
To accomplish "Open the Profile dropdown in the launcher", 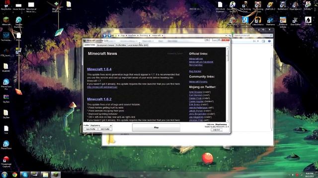I will 101,125.
